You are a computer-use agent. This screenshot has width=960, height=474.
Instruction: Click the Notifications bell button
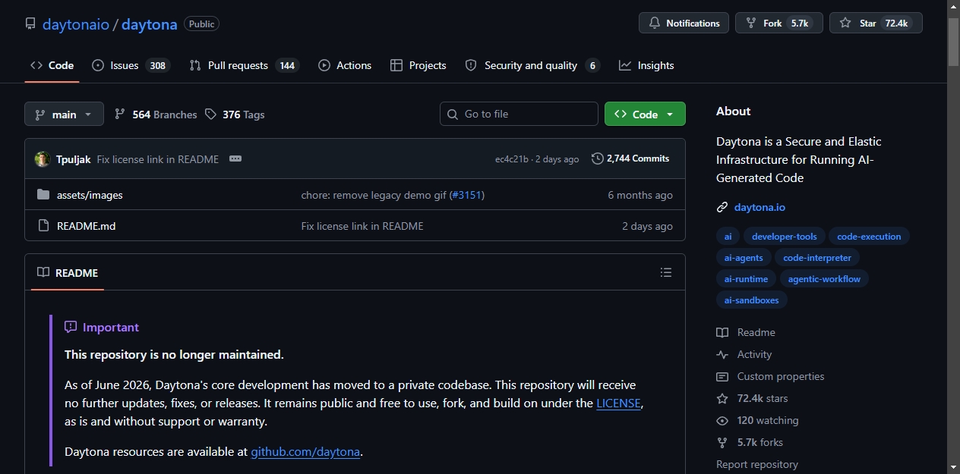click(684, 23)
